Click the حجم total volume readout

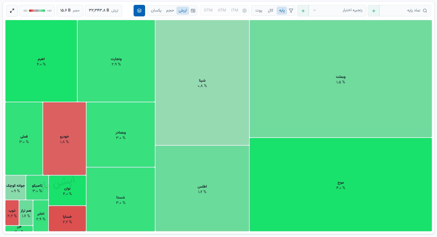(x=70, y=11)
